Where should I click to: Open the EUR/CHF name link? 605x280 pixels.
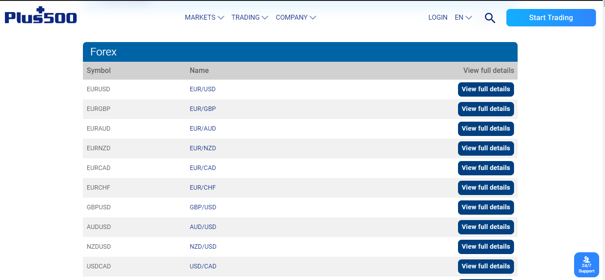203,187
